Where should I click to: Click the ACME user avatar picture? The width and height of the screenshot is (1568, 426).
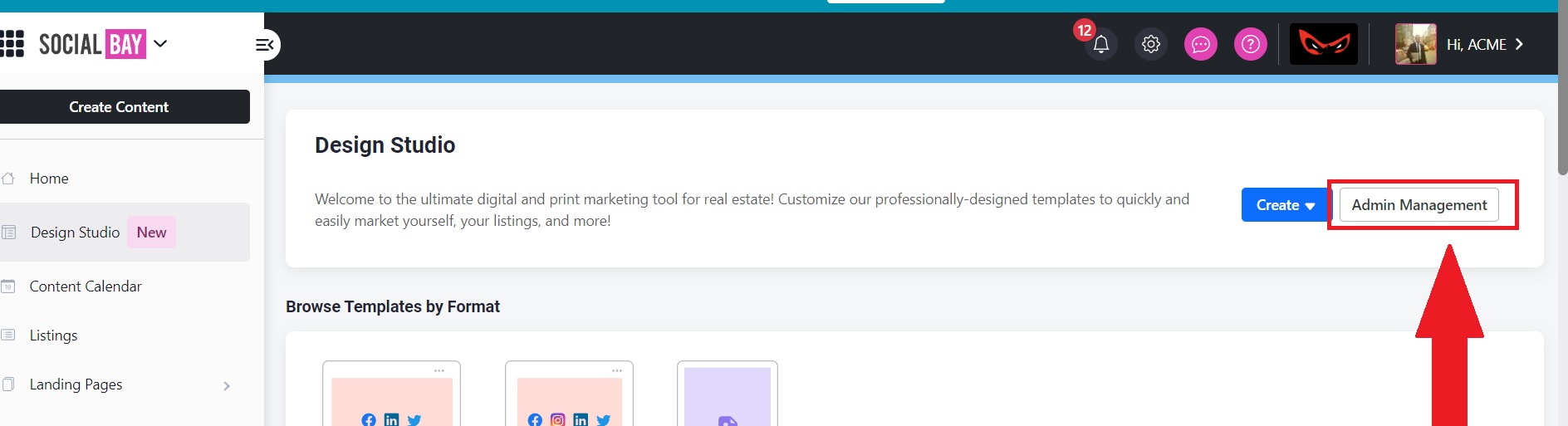[1415, 44]
